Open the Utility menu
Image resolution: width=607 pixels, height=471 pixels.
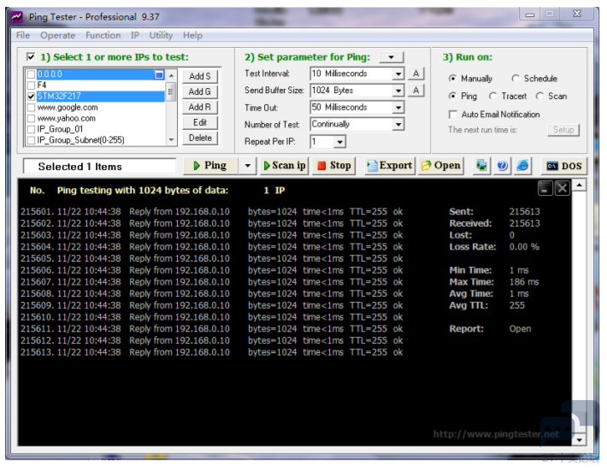pos(161,35)
